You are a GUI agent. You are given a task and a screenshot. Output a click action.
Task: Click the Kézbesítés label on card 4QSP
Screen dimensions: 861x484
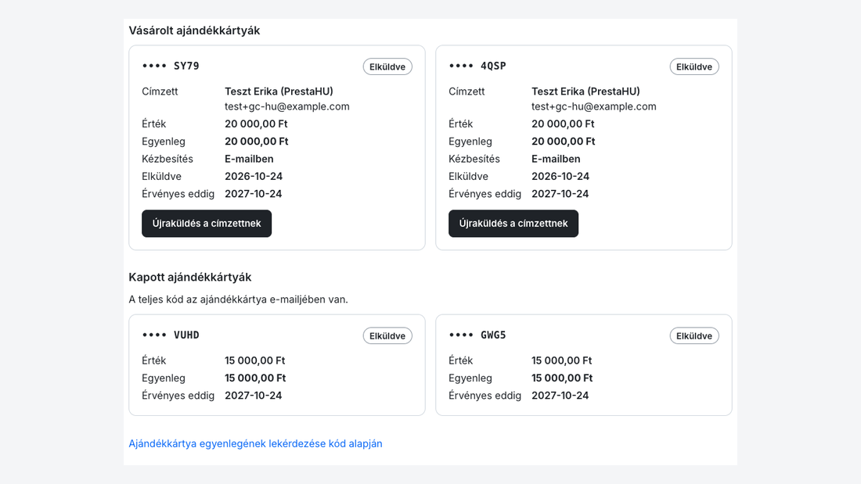pos(474,160)
